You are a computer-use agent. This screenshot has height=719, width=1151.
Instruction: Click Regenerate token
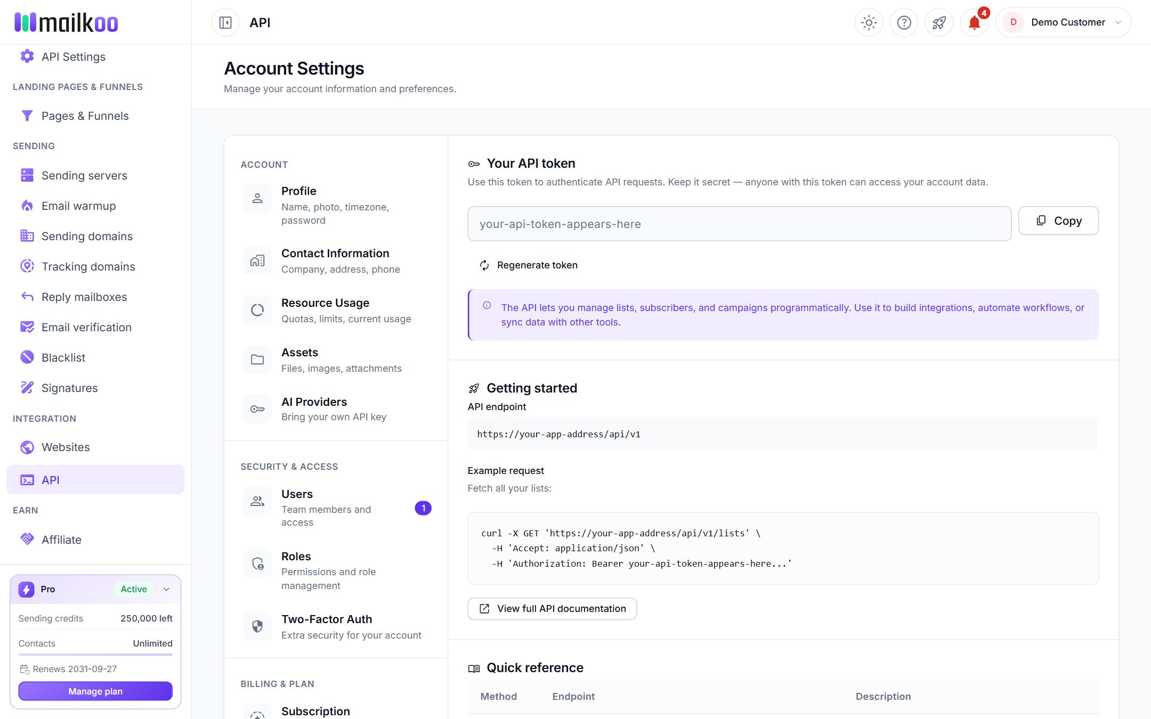[529, 265]
